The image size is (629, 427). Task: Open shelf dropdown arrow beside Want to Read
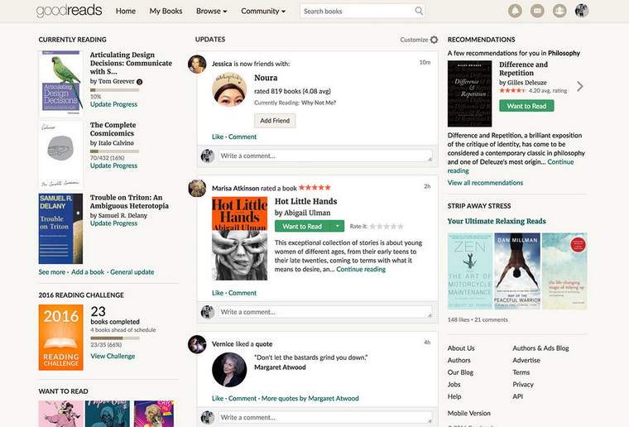337,226
